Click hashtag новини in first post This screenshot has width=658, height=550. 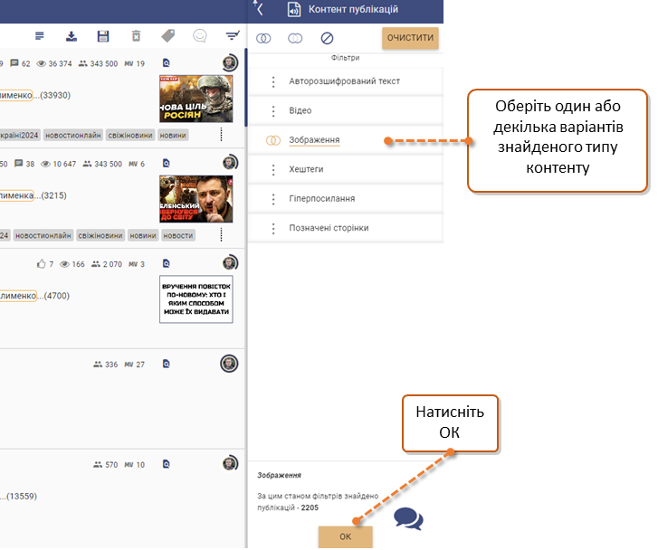pos(173,136)
